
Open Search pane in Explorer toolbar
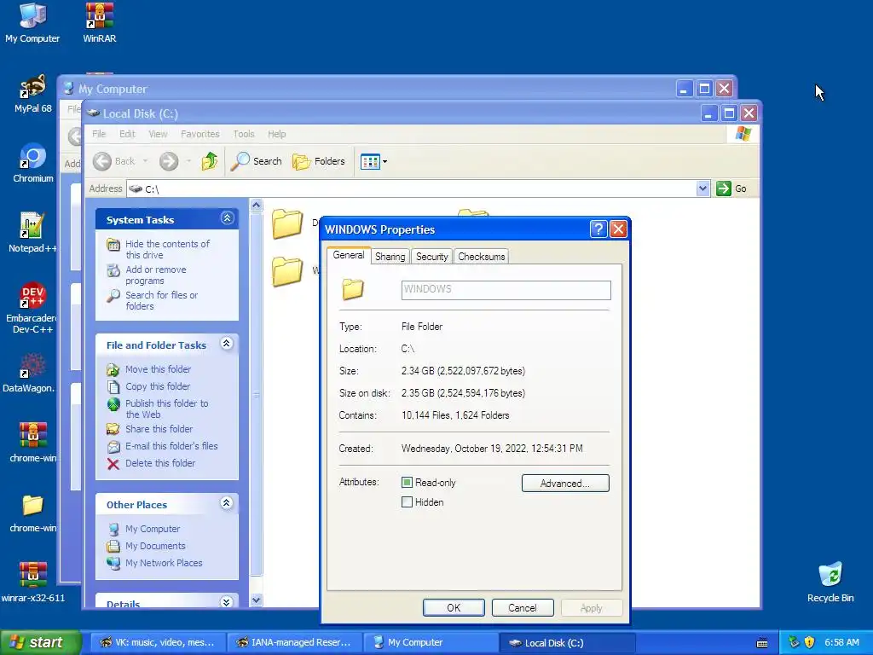point(257,161)
